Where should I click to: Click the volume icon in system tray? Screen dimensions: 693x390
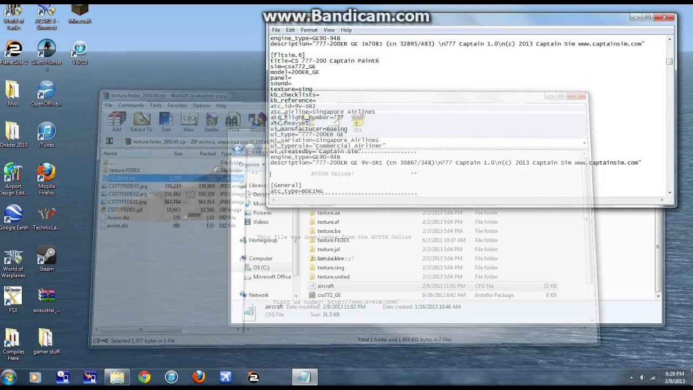[x=642, y=377]
